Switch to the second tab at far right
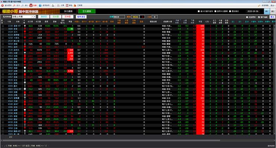This screenshot has height=148, width=276. pyautogui.click(x=273, y=11)
